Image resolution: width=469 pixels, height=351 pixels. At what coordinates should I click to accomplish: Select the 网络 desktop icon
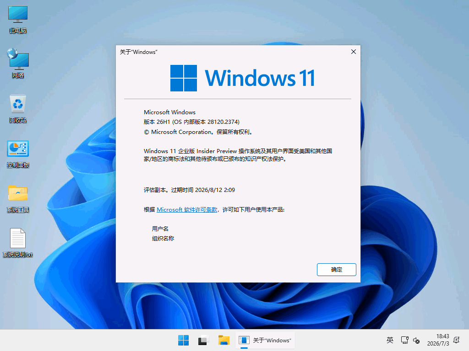pos(18,63)
